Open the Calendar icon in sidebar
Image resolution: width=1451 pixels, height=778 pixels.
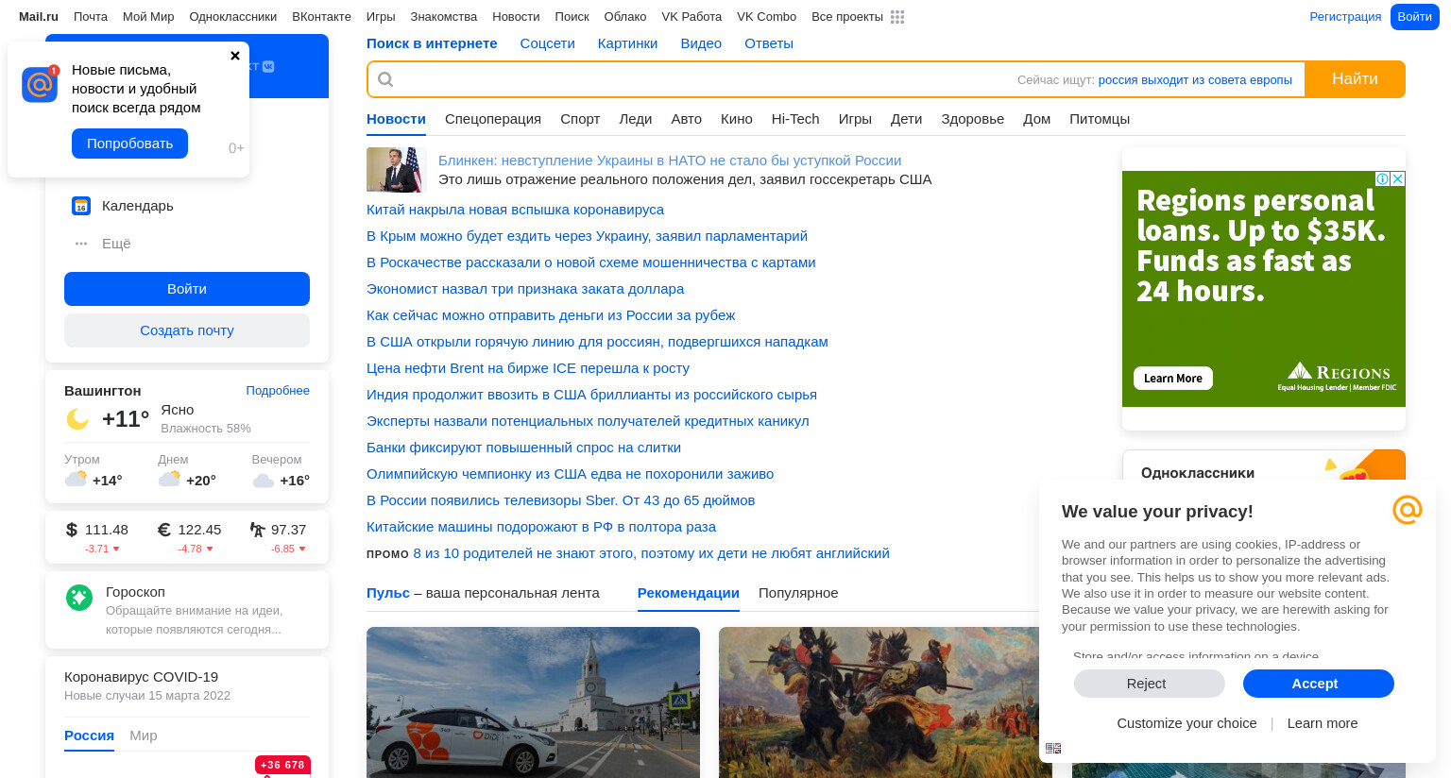[81, 206]
